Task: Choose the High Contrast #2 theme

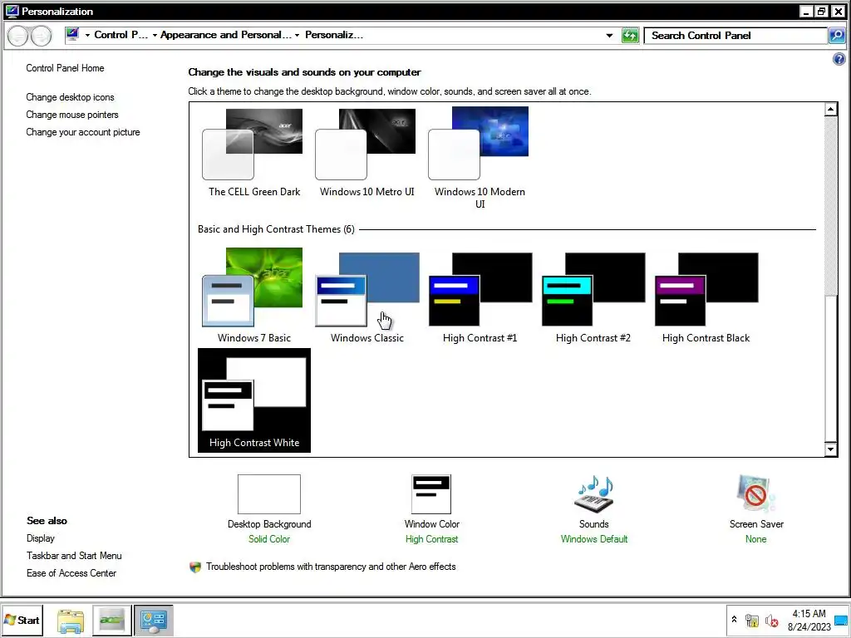Action: coord(593,296)
